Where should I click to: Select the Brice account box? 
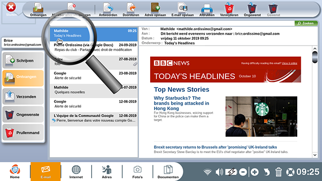[x=22, y=43]
